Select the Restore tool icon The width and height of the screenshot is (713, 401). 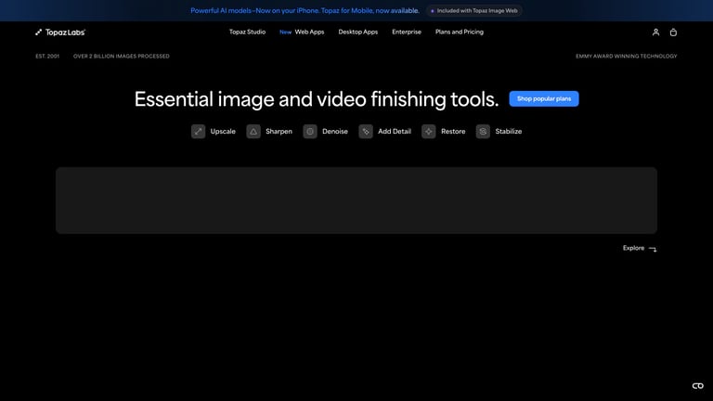(428, 132)
